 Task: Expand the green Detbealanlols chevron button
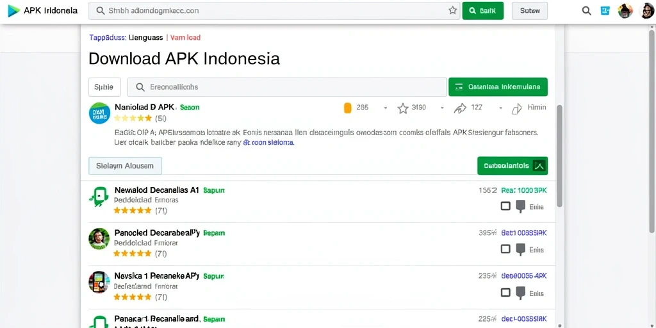pyautogui.click(x=512, y=166)
